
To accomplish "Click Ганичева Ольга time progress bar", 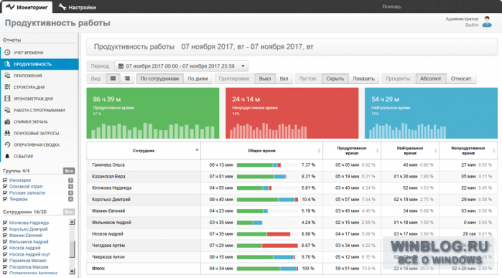I will 267,165.
